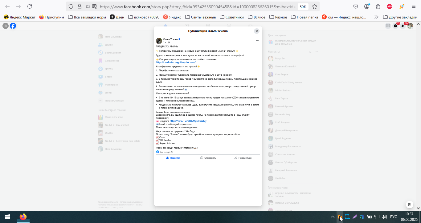Click the Firefox taskbar icon
This screenshot has height=223, width=421.
(x=23, y=217)
